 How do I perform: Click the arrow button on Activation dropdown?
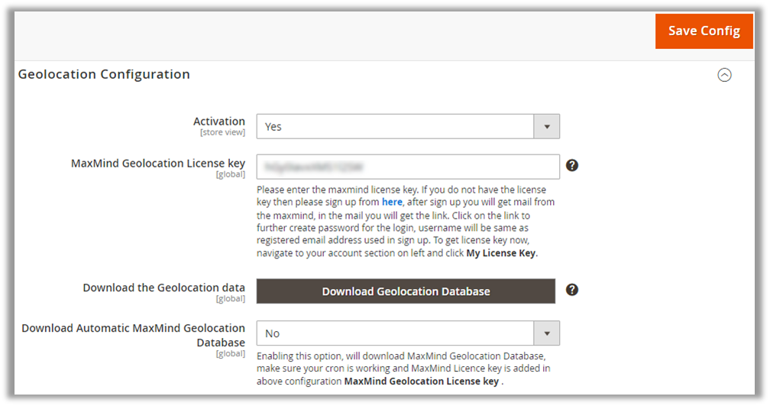click(546, 127)
